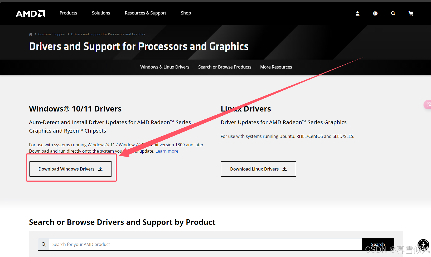Jump to Windows & Linux Drivers section

[x=165, y=67]
